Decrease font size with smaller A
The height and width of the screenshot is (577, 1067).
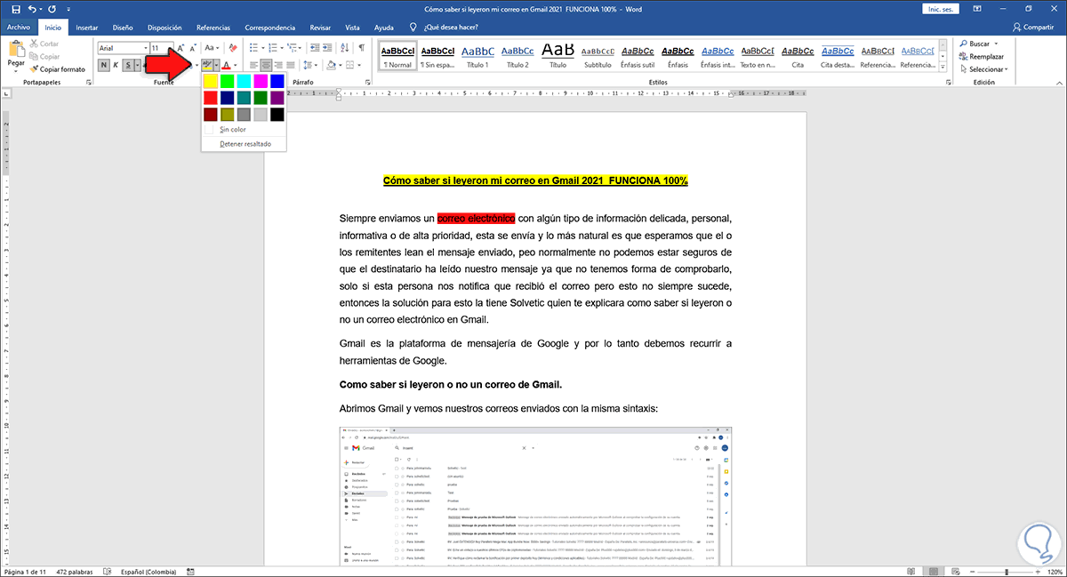[193, 47]
